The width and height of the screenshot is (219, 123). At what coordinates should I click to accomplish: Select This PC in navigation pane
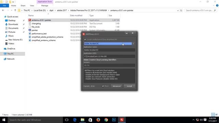tap(10, 54)
